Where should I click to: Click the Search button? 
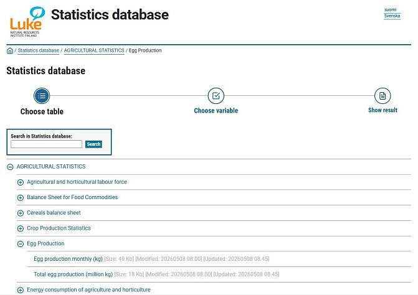pyautogui.click(x=93, y=144)
